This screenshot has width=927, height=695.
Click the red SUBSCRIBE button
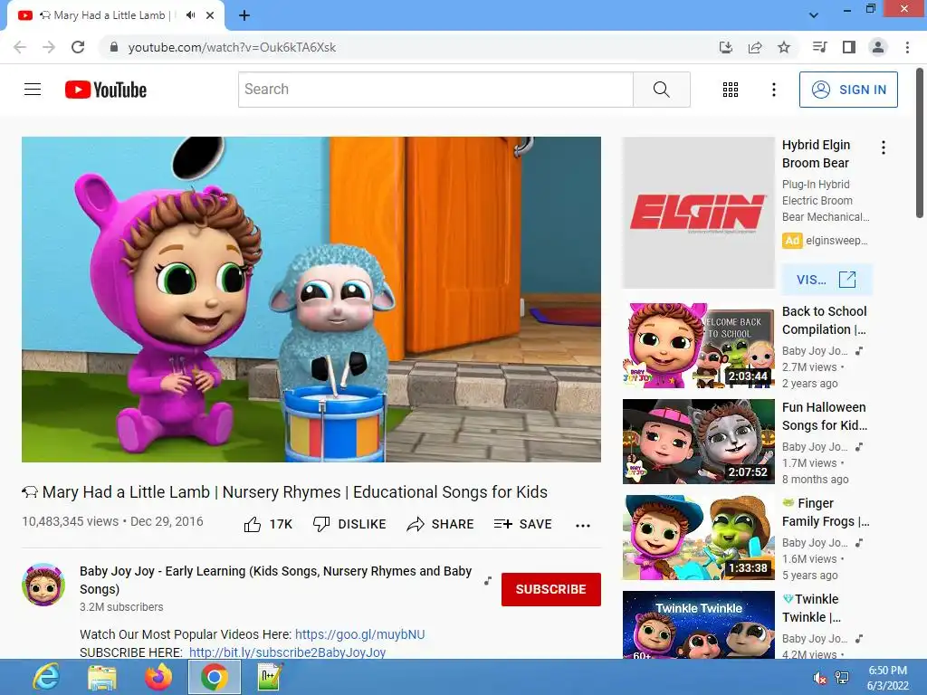[551, 589]
